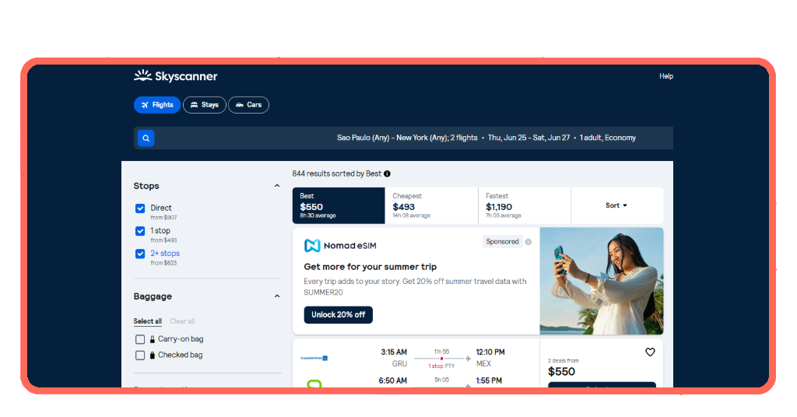Click Select all under Baggage
This screenshot has width=797, height=417.
[x=147, y=321]
